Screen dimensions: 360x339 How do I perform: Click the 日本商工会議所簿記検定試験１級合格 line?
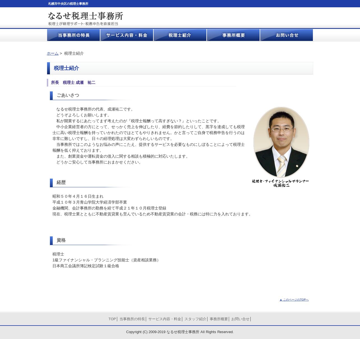(x=86, y=266)
